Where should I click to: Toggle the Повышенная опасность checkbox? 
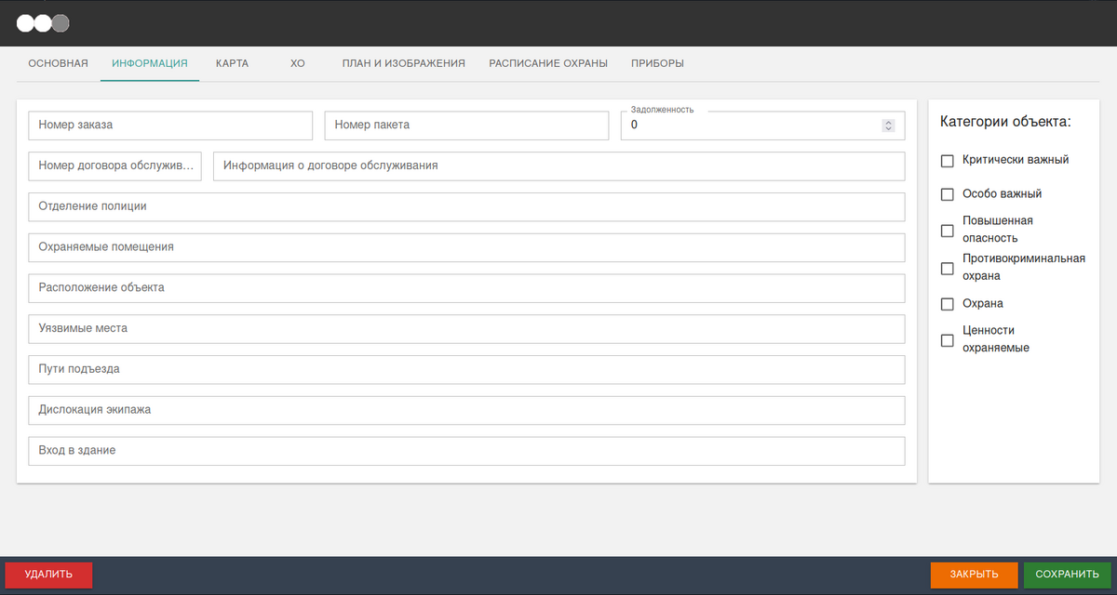point(948,231)
